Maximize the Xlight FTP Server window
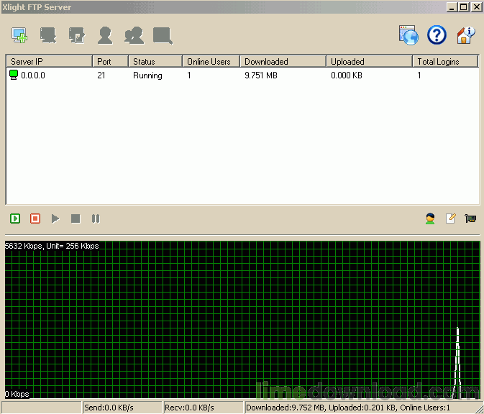 pyautogui.click(x=464, y=7)
